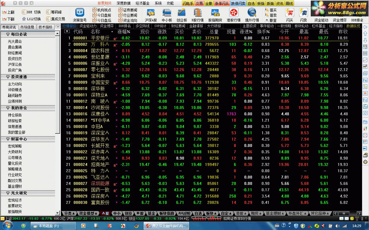
Task: Expand the 自定 bottom tab menu
Action: tap(226, 213)
